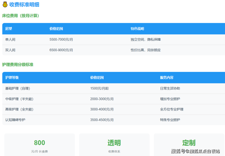The image size is (225, 156).
Task: Click the money bag icon beside 收费标准明细
Action: pos(5,5)
